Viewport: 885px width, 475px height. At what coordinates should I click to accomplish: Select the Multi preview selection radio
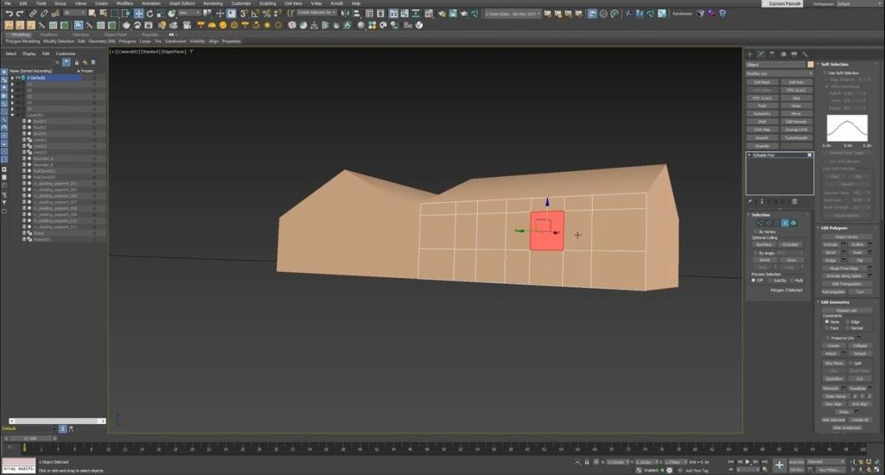(792, 281)
